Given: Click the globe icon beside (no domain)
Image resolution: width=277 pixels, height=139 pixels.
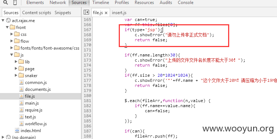Looking at the screenshot, I should tap(8, 137).
